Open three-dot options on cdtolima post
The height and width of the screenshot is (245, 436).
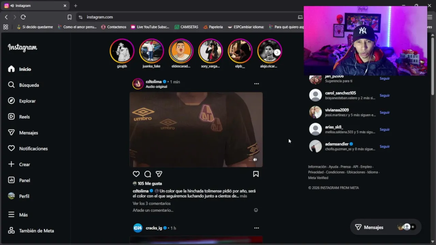click(x=256, y=84)
